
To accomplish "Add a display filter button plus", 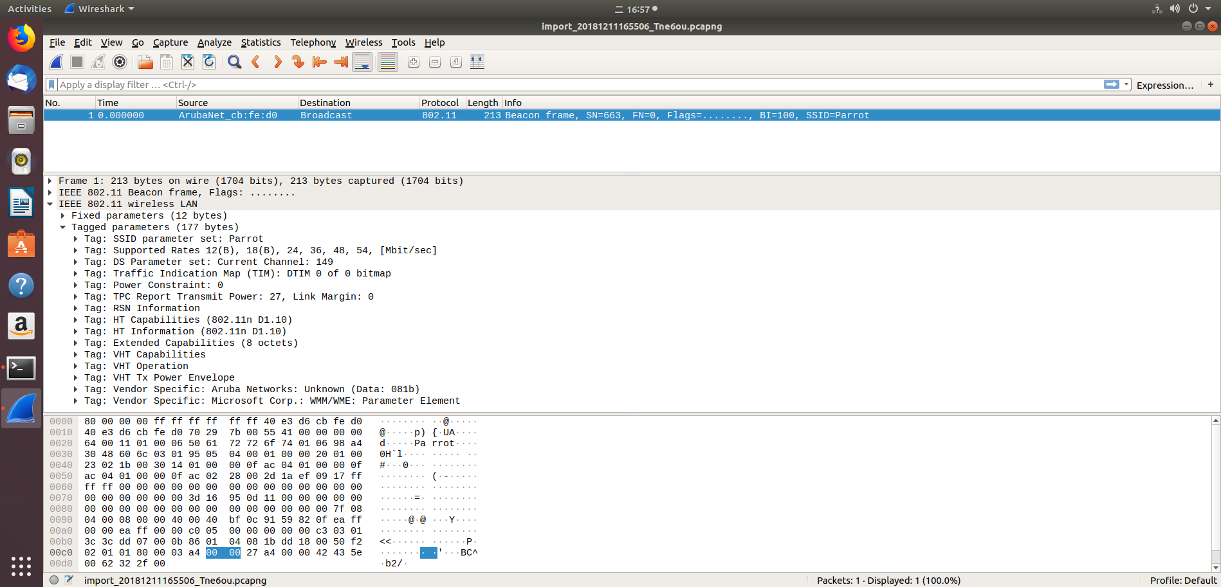I will click(x=1211, y=84).
